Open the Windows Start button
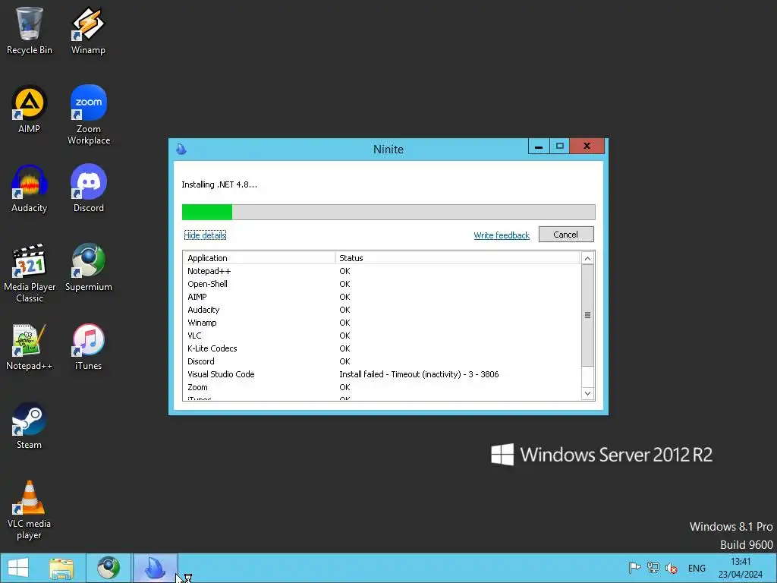The width and height of the screenshot is (777, 583). (x=18, y=568)
